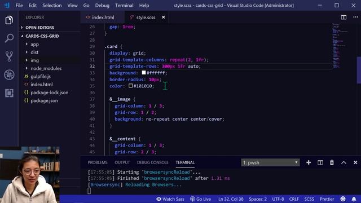This screenshot has height=203, width=361.
Task: Split the terminal panel
Action: pos(320,162)
